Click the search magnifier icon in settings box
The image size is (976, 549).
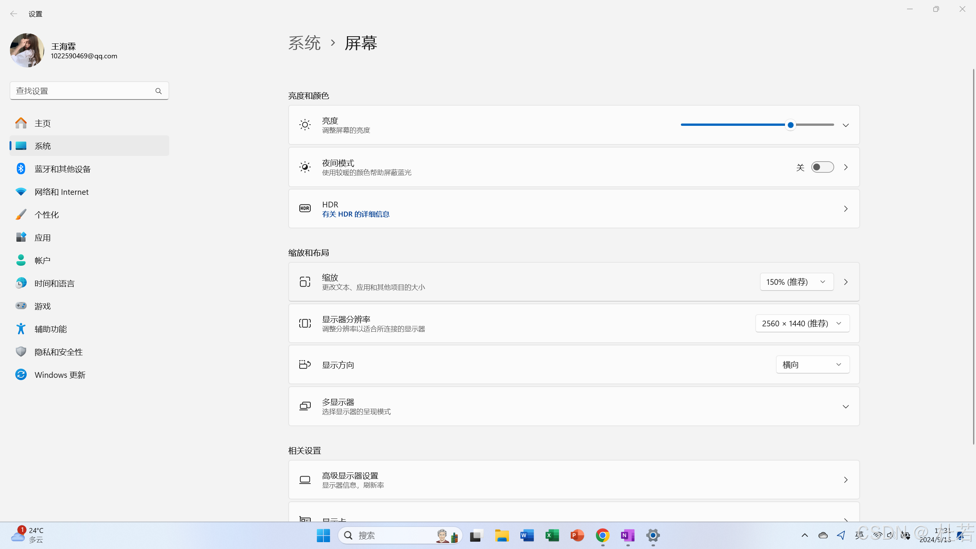[158, 91]
